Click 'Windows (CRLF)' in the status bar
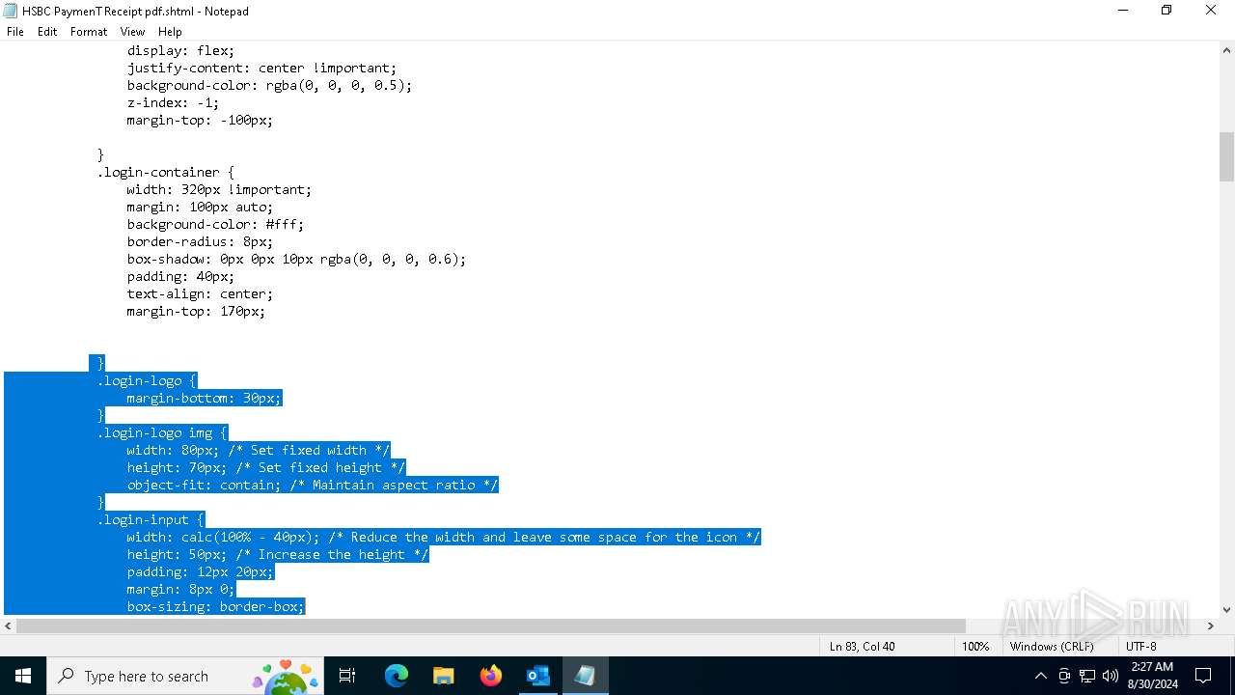Screen dimensions: 1235x695 pyautogui.click(x=1052, y=647)
